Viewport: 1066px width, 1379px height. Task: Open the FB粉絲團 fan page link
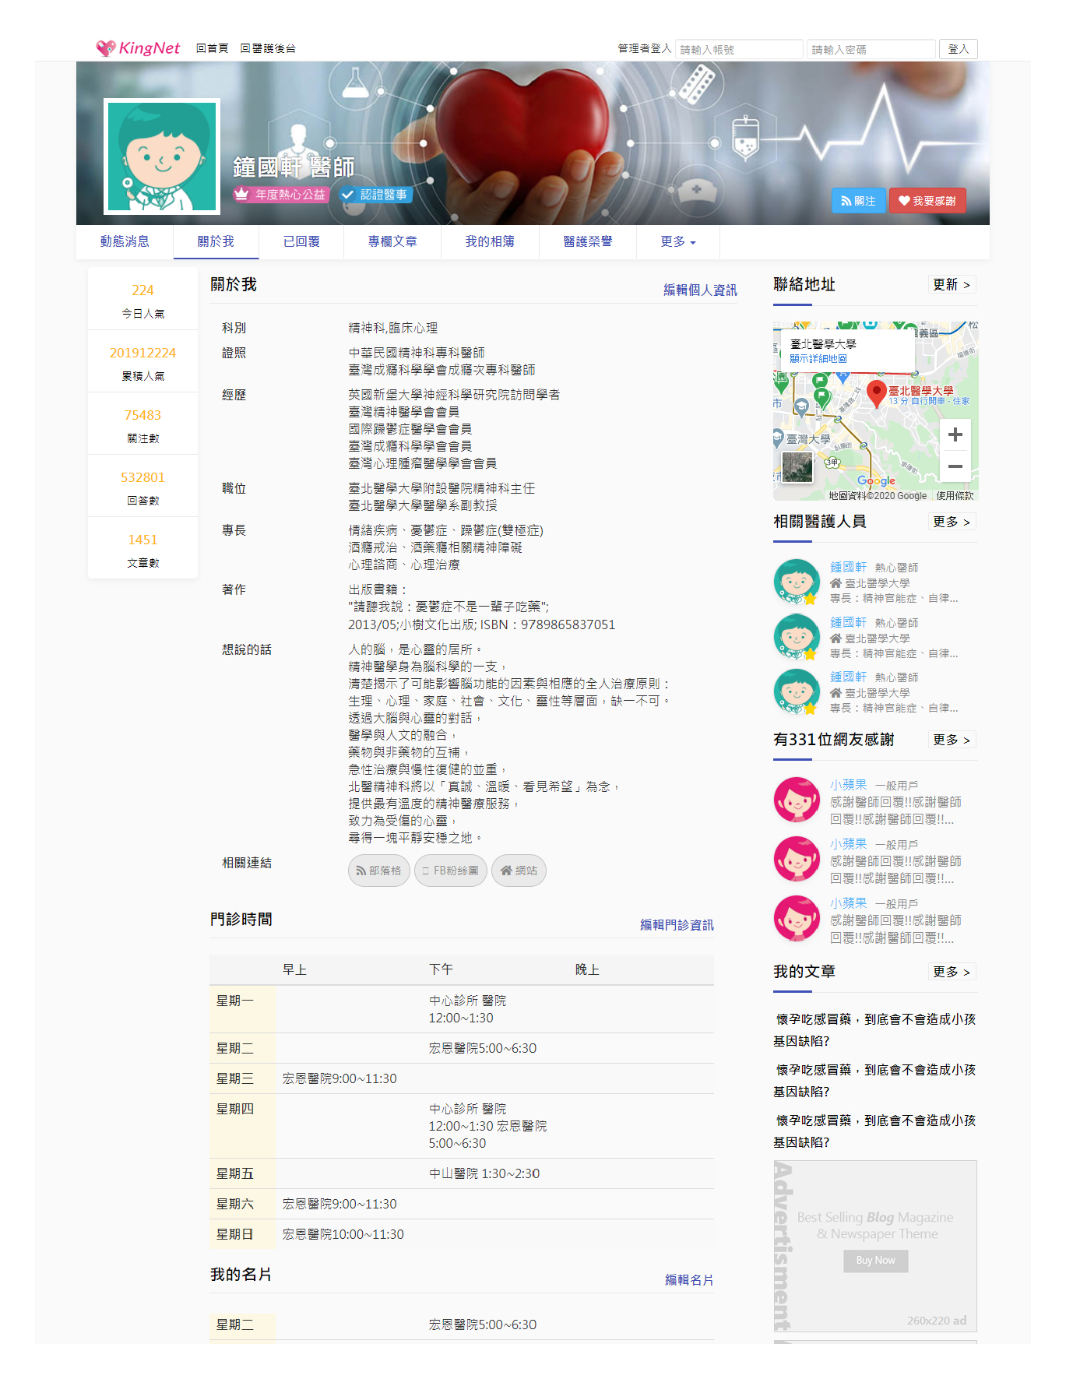click(x=451, y=871)
